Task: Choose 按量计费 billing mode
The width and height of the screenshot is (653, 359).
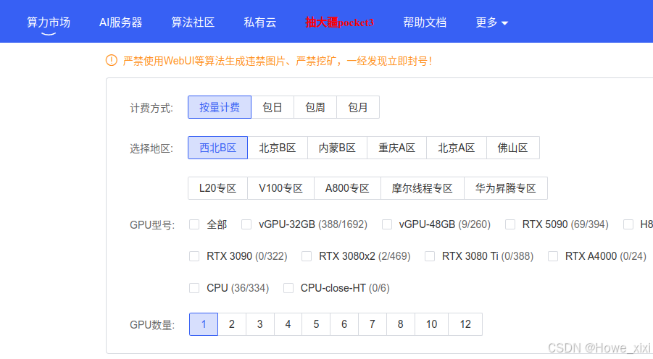Action: point(220,107)
